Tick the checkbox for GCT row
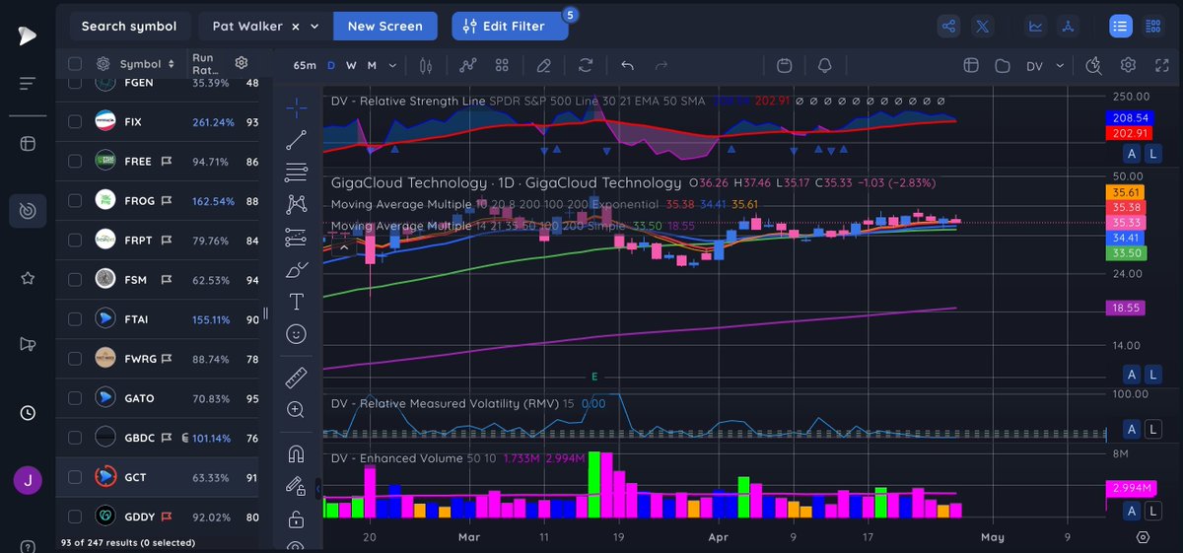This screenshot has width=1183, height=553. (x=75, y=477)
